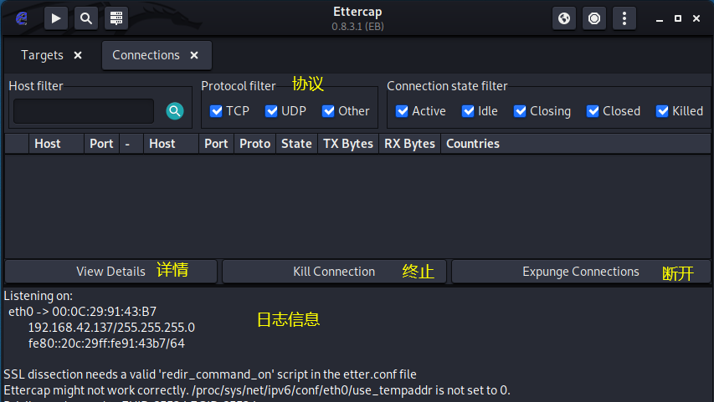The image size is (714, 402).
Task: Disable the Closed state filter
Action: 593,111
